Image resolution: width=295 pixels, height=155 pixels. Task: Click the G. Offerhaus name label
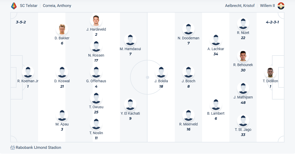pyautogui.click(x=96, y=81)
